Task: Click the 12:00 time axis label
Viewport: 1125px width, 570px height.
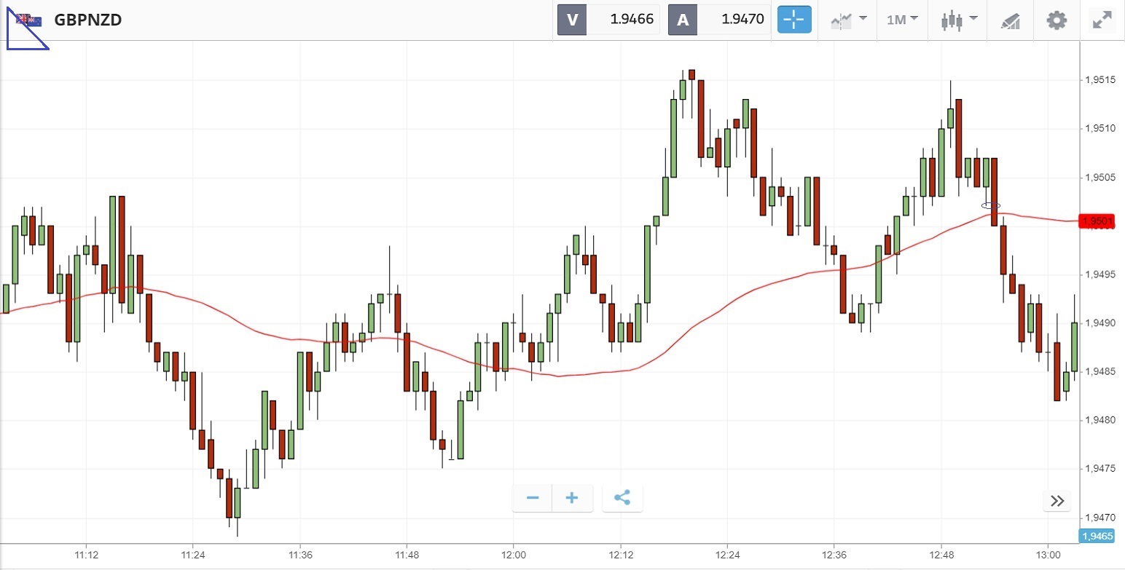Action: pos(513,555)
